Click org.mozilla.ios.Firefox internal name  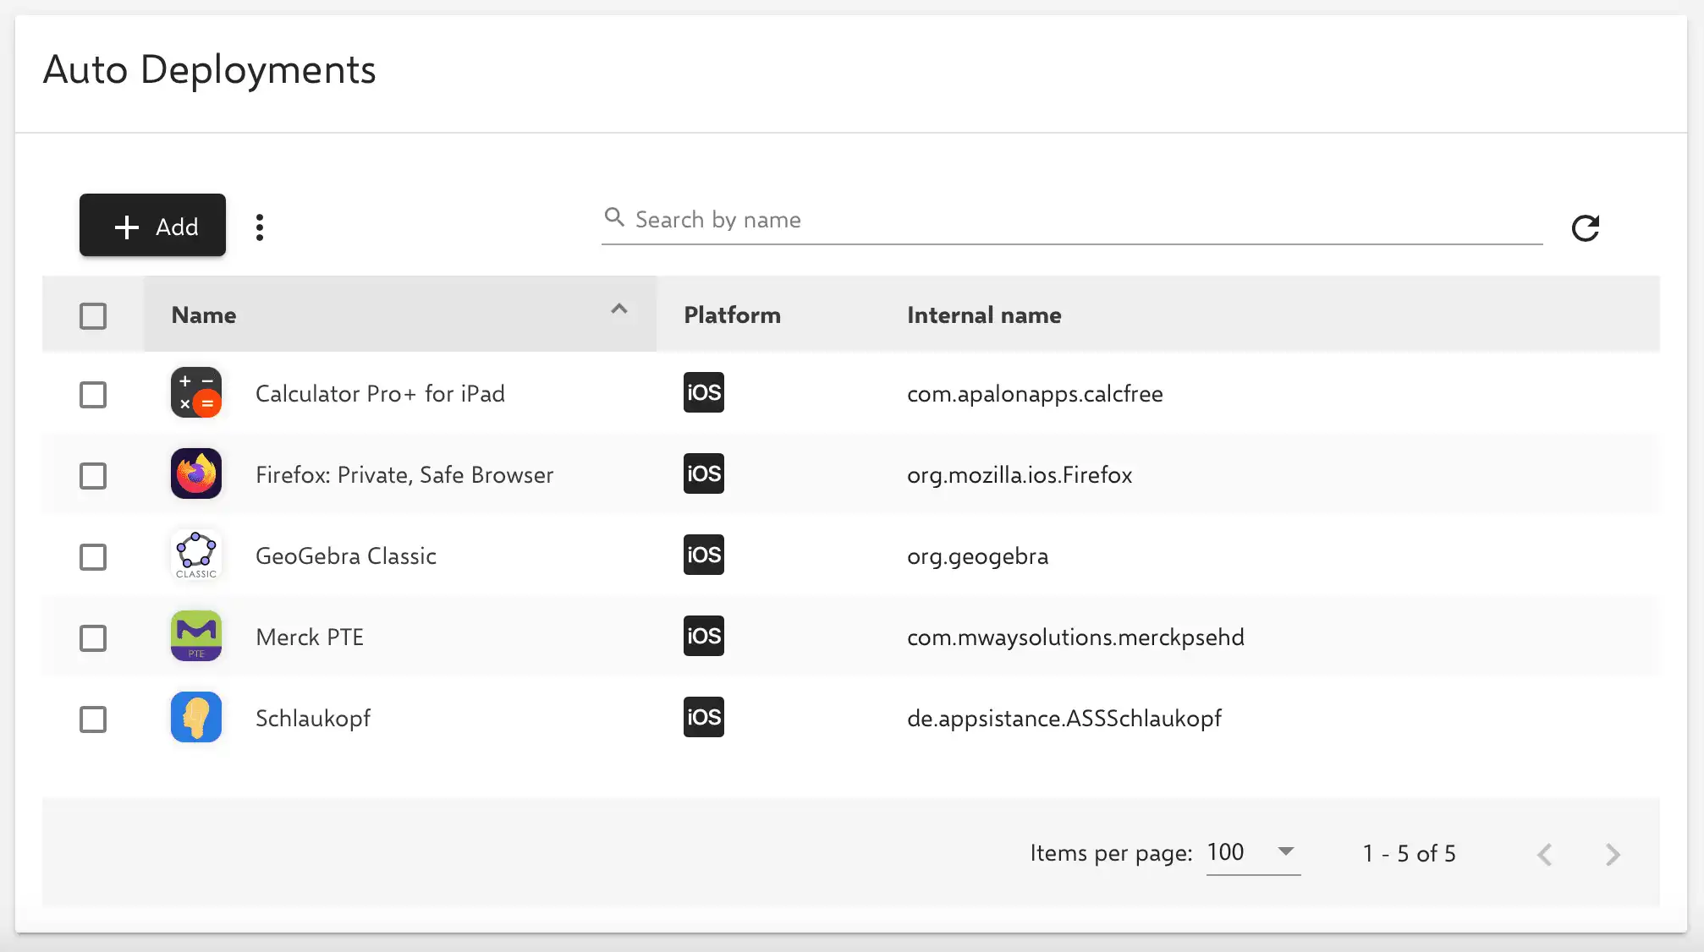pos(1020,474)
